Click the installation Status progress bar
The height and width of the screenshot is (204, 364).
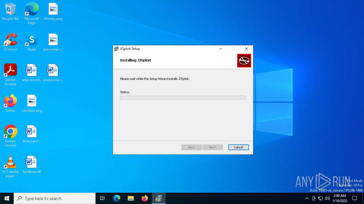click(x=183, y=97)
